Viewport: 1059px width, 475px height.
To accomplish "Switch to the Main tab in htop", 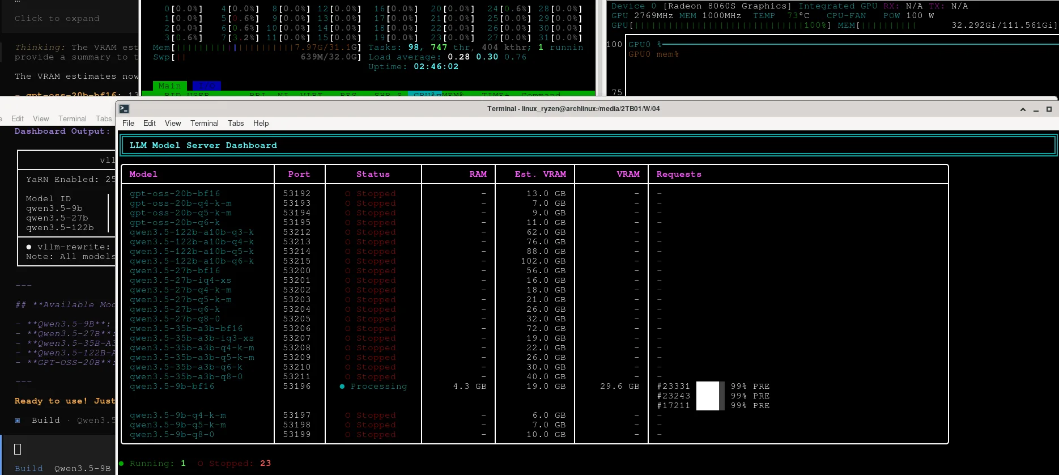I will coord(169,86).
